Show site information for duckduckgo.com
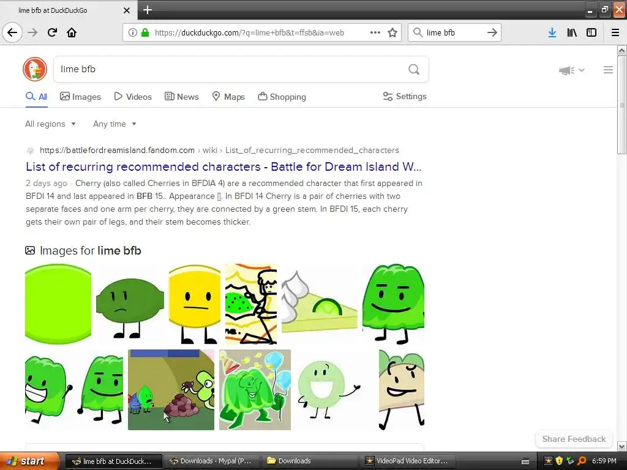627x470 pixels. (x=133, y=32)
